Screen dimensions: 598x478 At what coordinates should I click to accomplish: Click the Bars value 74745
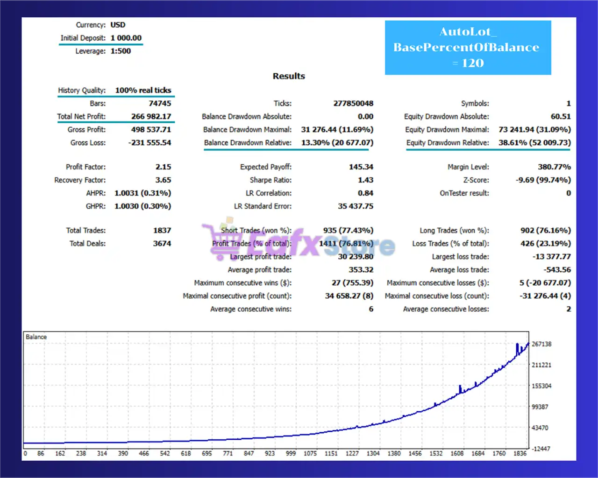point(160,103)
